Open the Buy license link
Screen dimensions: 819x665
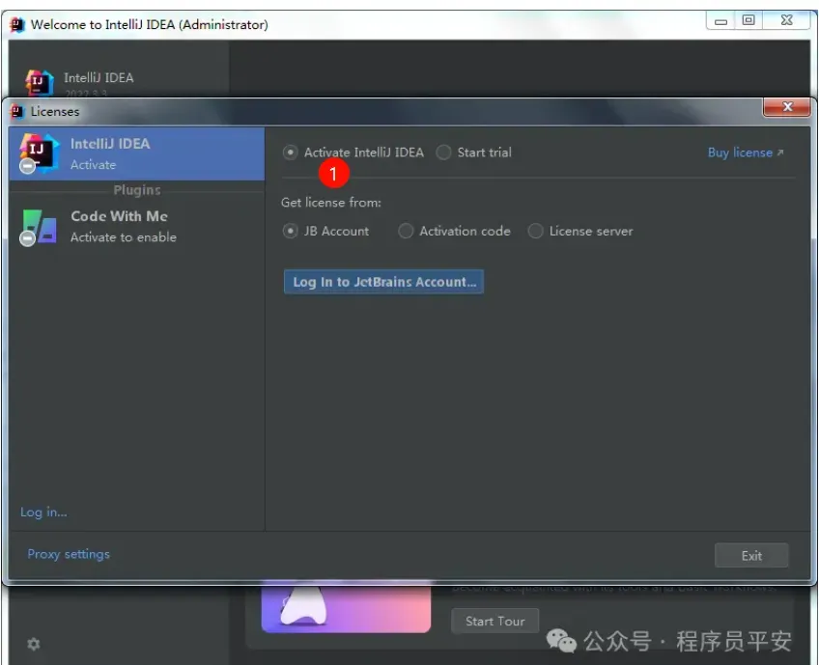coord(746,152)
